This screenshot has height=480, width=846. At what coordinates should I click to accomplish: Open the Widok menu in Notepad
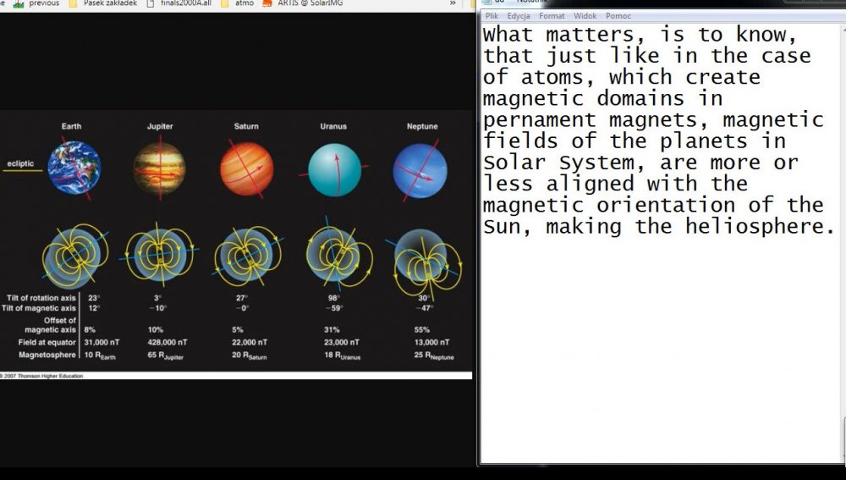585,16
